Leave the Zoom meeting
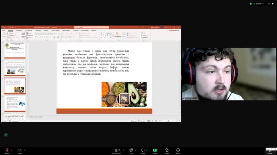277x155 pixels. 270,152
